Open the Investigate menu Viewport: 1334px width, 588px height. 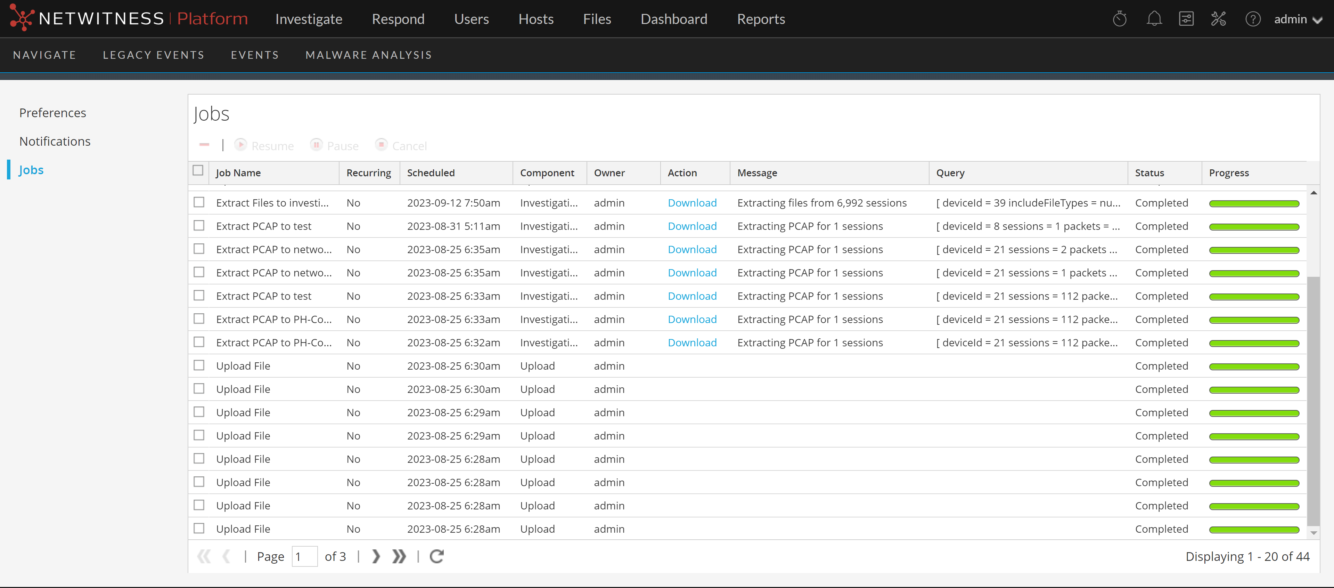tap(309, 19)
